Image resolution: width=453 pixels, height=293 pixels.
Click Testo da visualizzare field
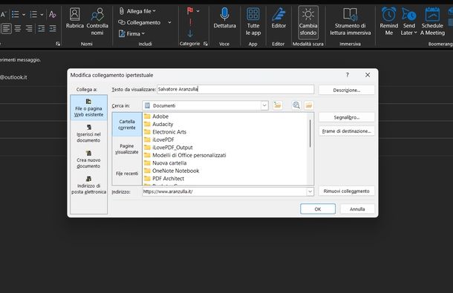tap(235, 89)
